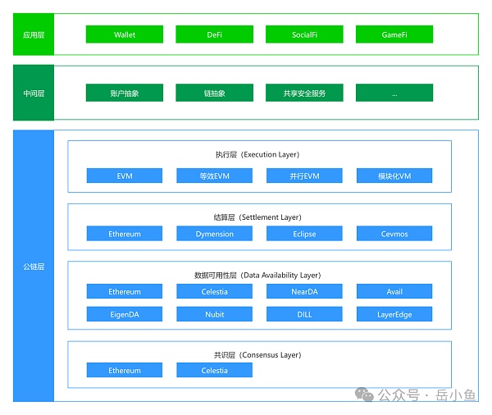Click the 模块化VM box
This screenshot has width=492, height=415.
point(394,176)
